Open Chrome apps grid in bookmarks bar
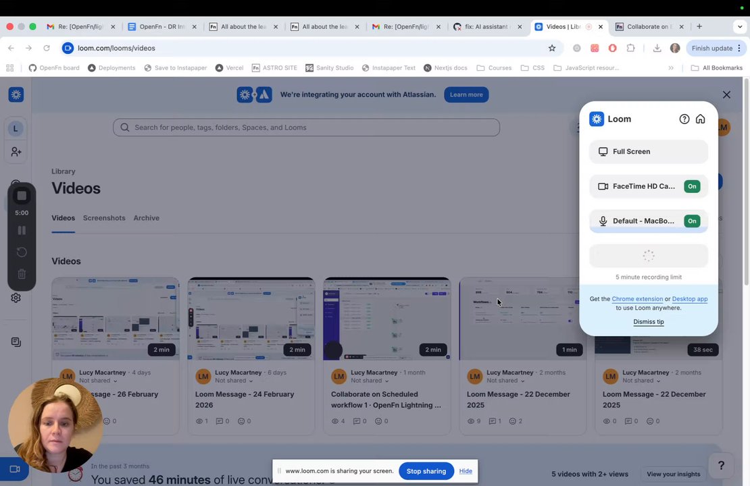This screenshot has height=486, width=750. click(x=10, y=68)
